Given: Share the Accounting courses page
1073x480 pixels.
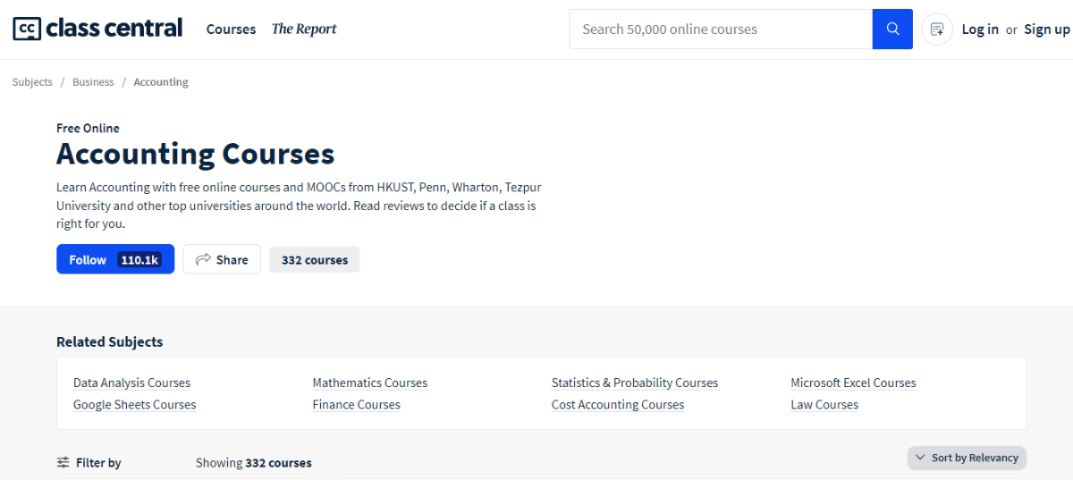Looking at the screenshot, I should click(x=222, y=259).
